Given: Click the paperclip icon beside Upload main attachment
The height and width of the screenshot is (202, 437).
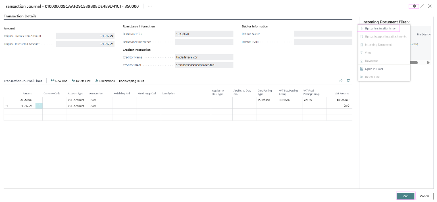Looking at the screenshot, I should (362, 28).
